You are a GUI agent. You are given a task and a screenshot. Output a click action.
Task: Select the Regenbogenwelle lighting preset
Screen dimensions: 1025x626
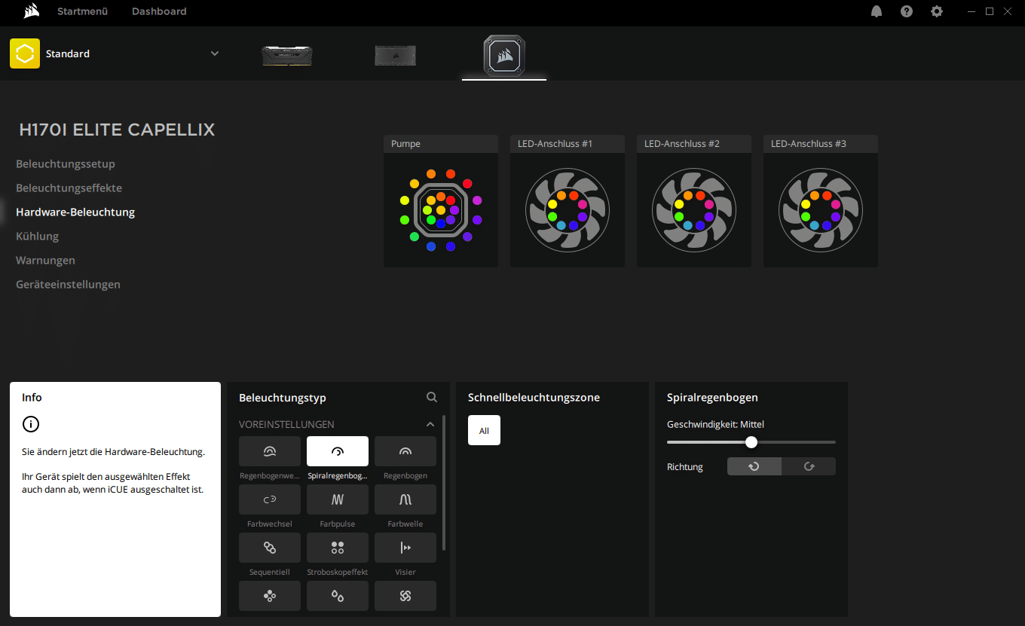269,451
